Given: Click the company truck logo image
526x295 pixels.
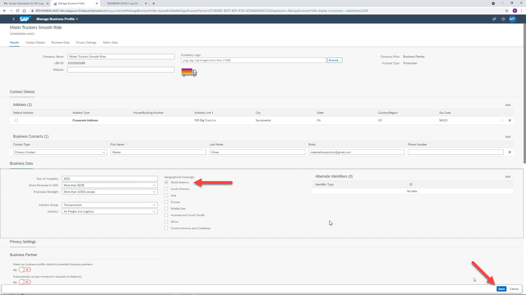Looking at the screenshot, I should pos(189,72).
